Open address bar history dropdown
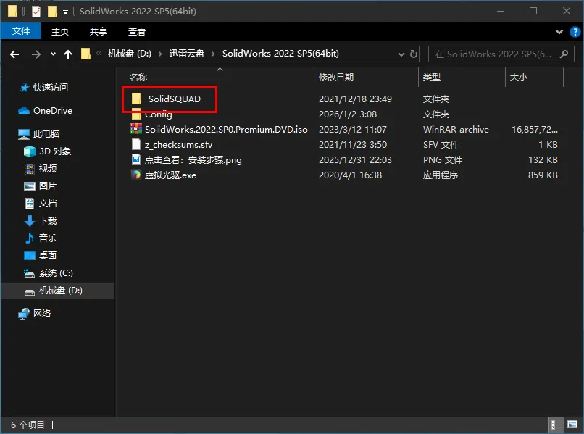The image size is (584, 434). pos(401,54)
